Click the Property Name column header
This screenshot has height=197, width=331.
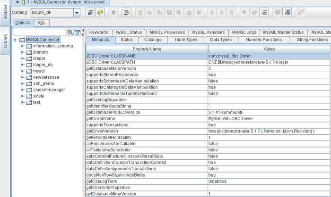(x=146, y=49)
